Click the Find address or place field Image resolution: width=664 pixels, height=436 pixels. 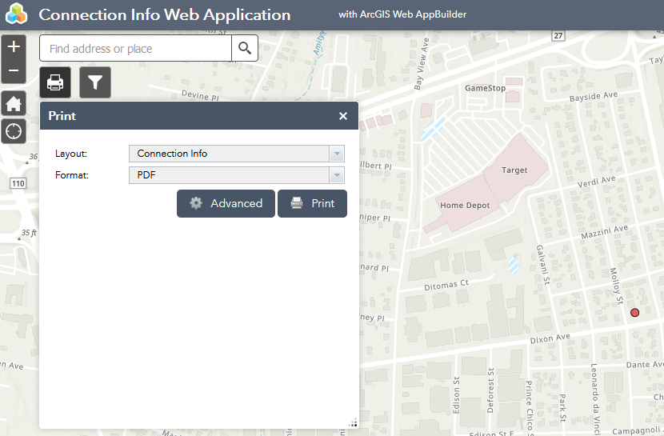[136, 49]
